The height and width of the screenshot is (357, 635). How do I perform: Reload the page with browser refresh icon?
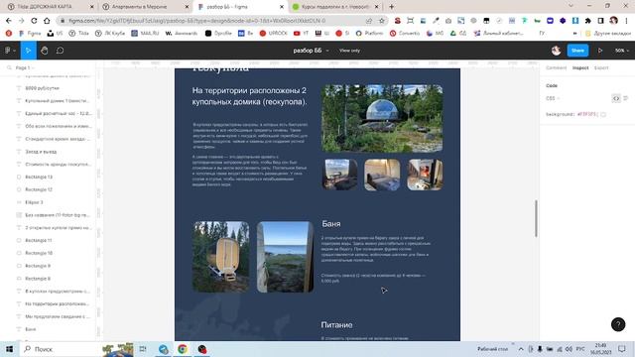click(x=34, y=20)
